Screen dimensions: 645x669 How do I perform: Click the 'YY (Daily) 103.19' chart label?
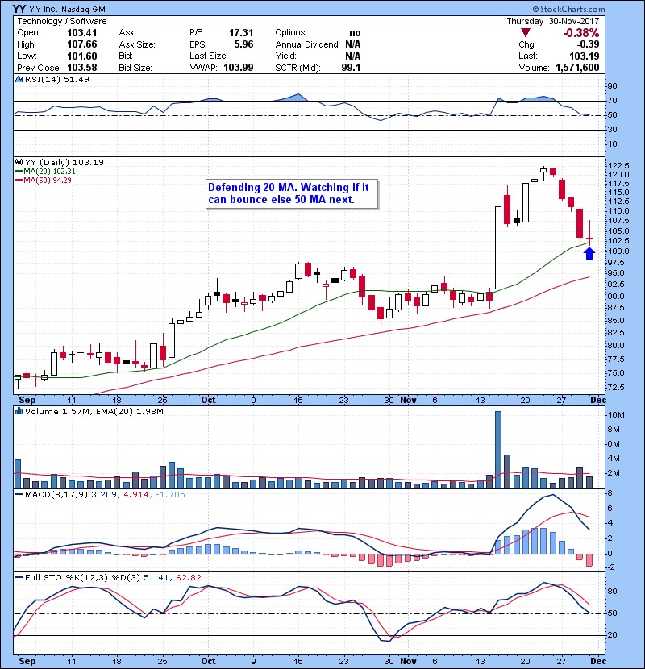click(64, 162)
